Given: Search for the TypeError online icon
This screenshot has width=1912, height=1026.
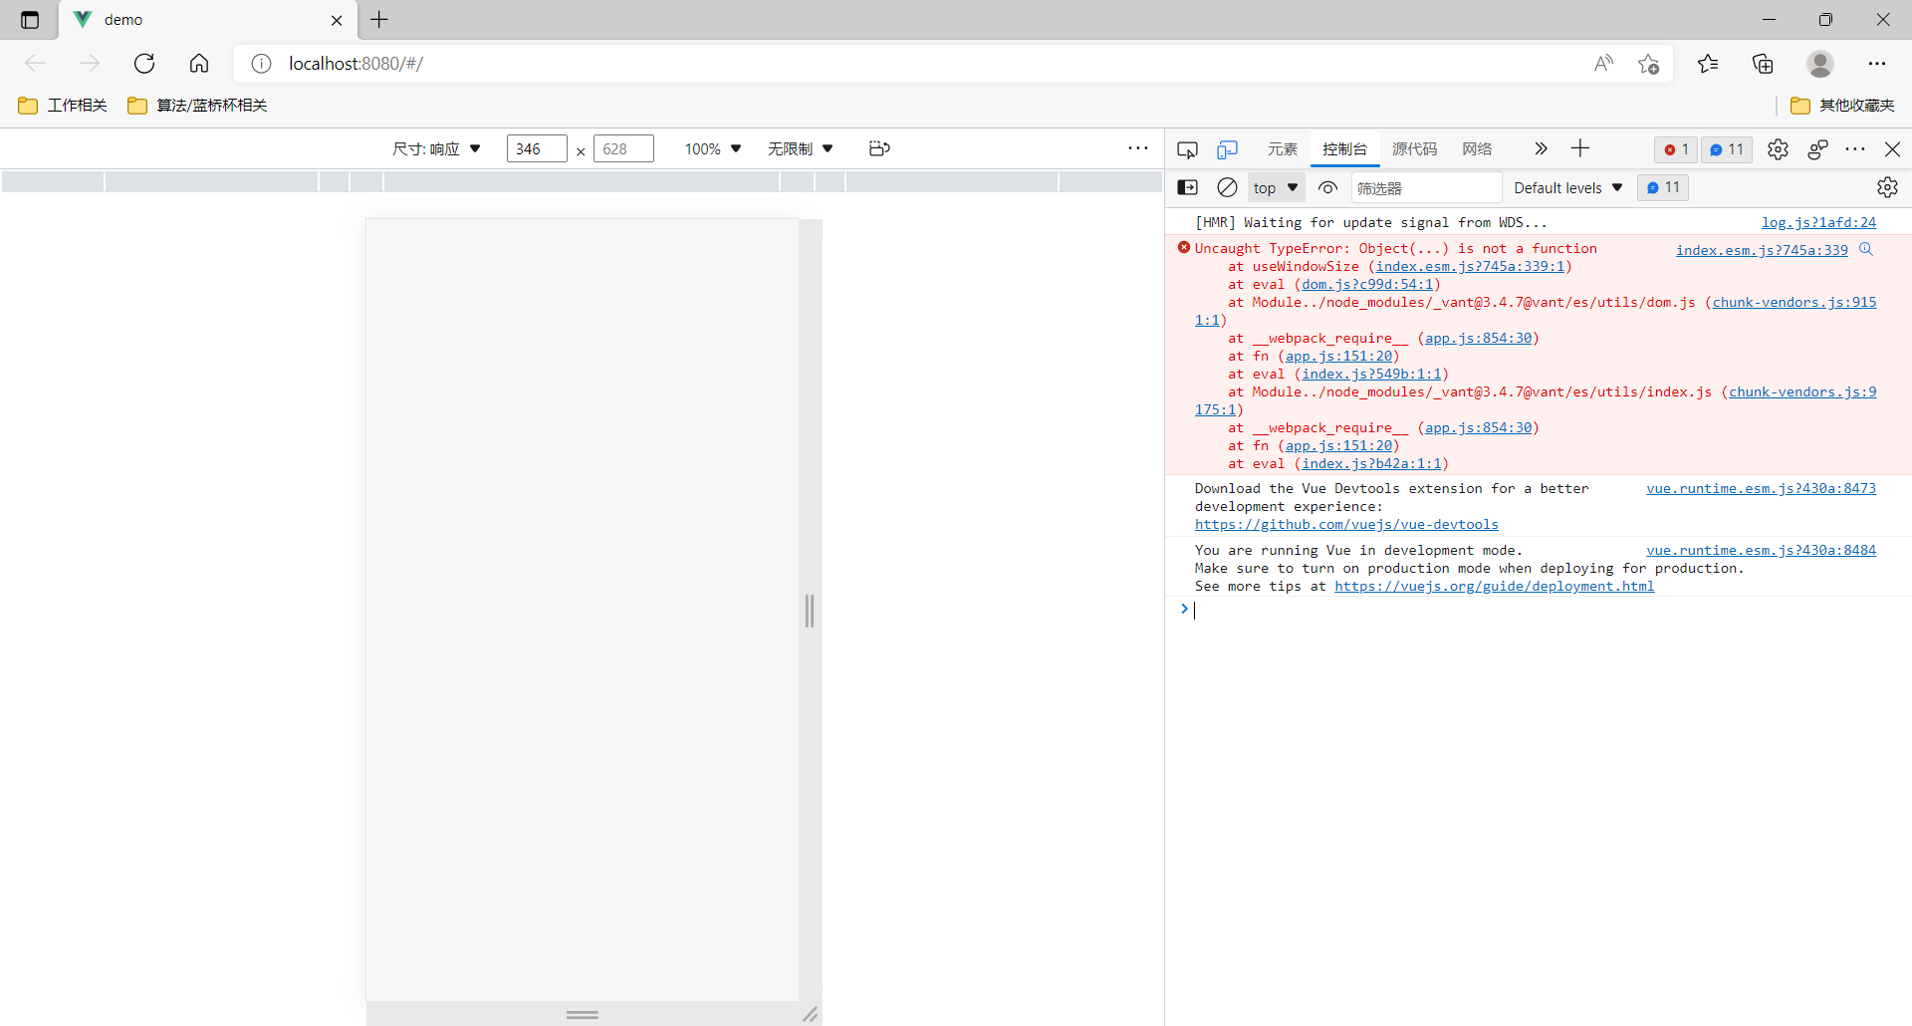Looking at the screenshot, I should coord(1866,249).
